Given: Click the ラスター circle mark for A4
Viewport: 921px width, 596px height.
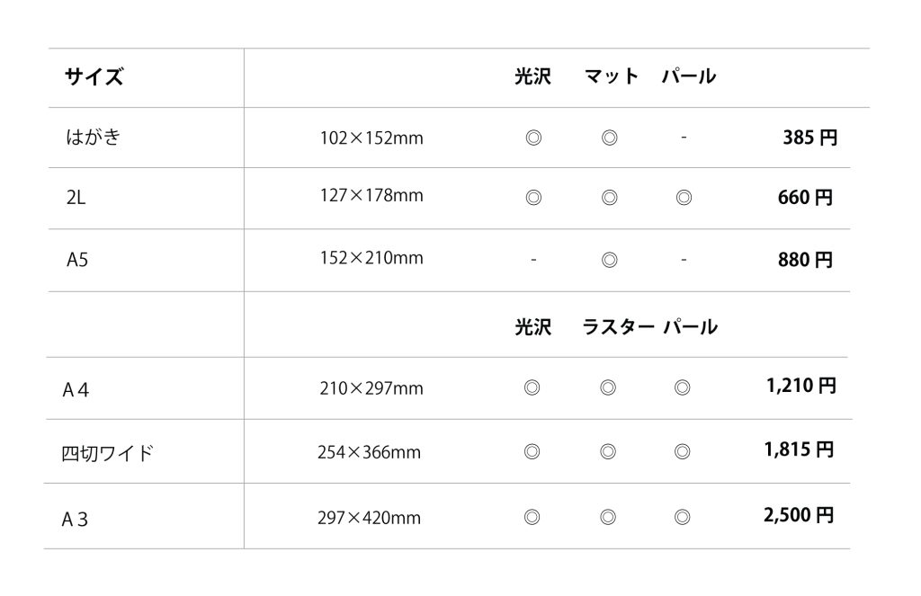Looking at the screenshot, I should [608, 387].
